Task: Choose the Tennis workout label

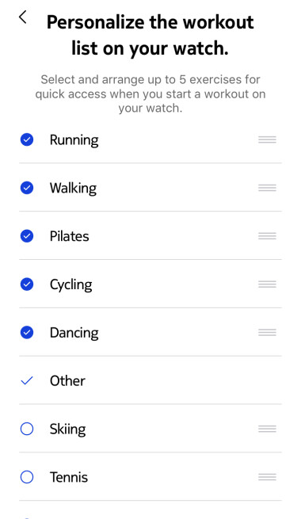Action: [69, 477]
